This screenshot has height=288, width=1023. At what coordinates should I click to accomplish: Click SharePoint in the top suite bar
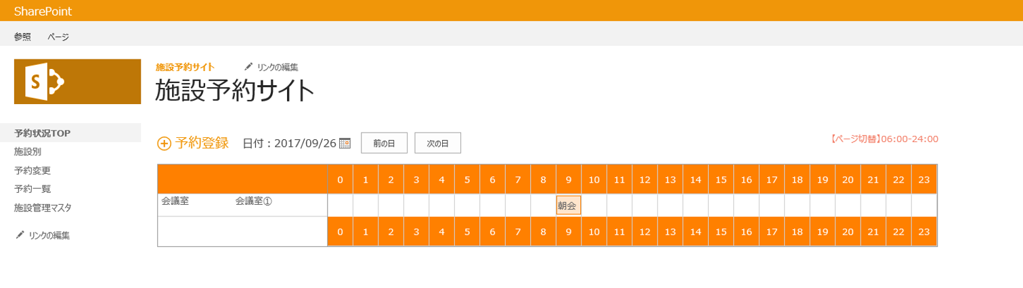[x=43, y=11]
